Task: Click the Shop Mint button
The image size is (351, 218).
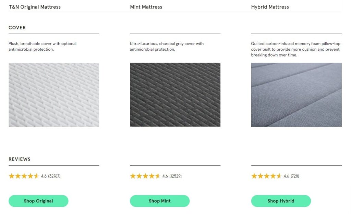Action: [x=160, y=201]
